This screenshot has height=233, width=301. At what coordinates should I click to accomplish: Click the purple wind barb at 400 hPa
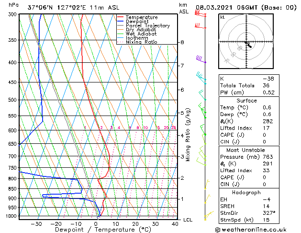point(201,59)
